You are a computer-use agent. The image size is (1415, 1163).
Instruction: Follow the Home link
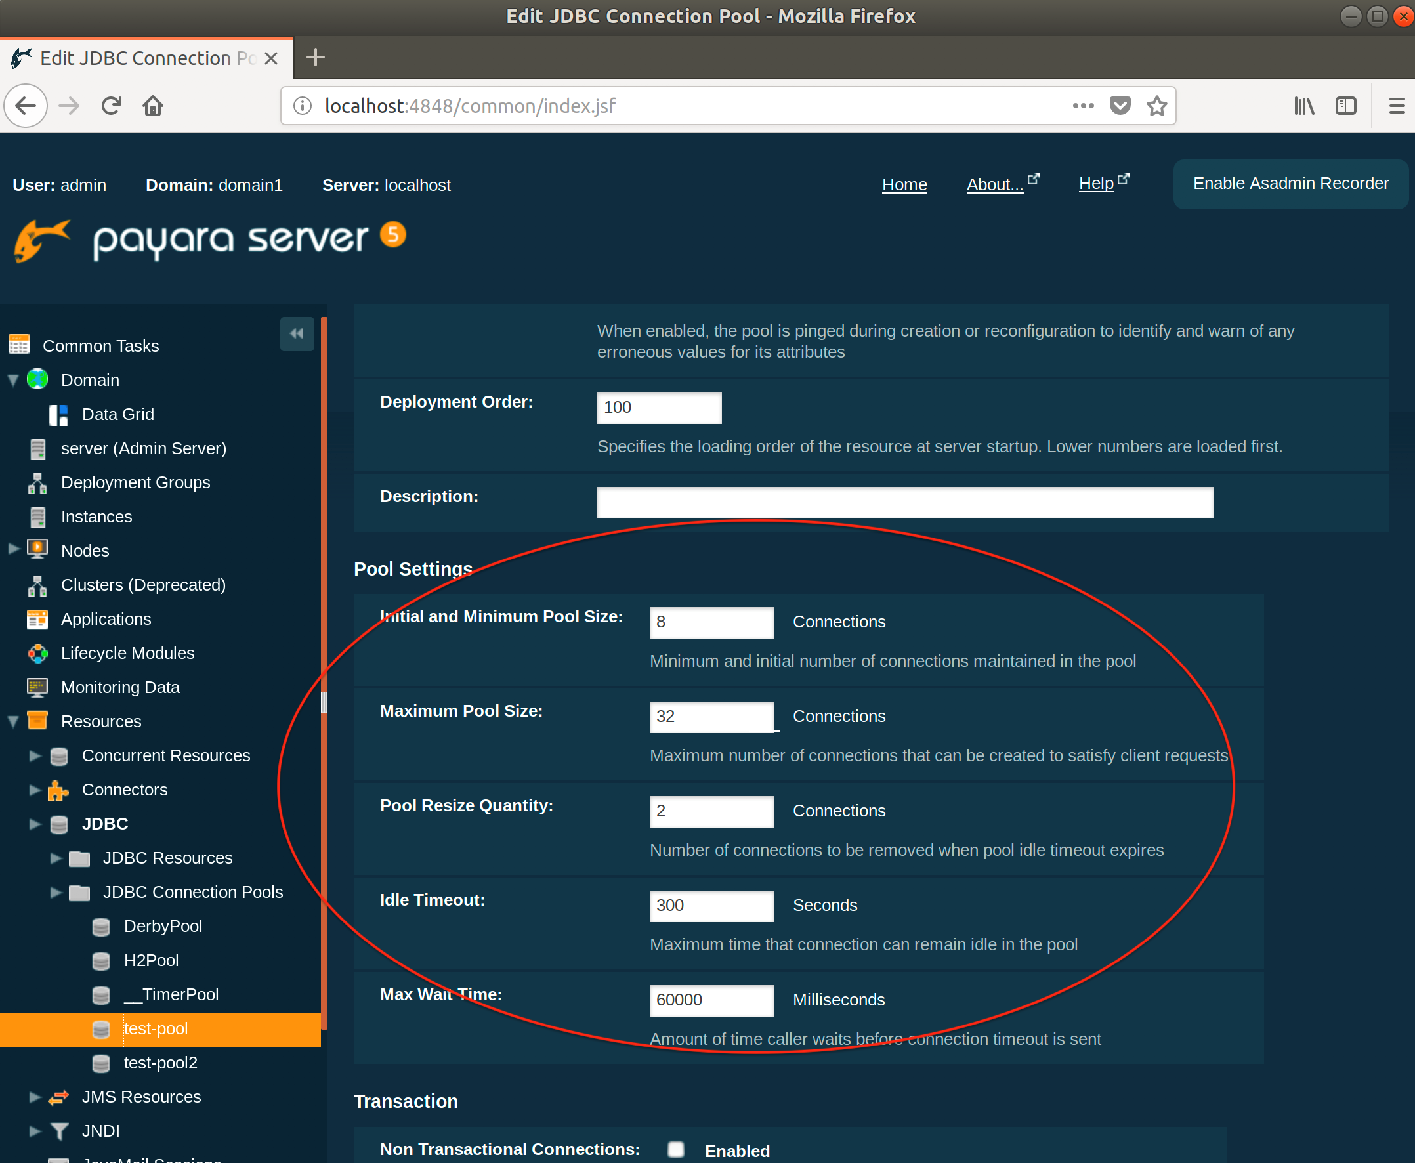904,185
